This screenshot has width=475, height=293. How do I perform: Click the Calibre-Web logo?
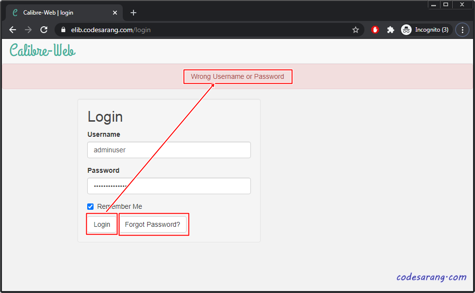(x=42, y=50)
